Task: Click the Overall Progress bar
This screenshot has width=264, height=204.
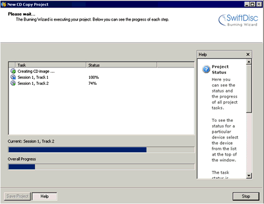Action: point(101,166)
